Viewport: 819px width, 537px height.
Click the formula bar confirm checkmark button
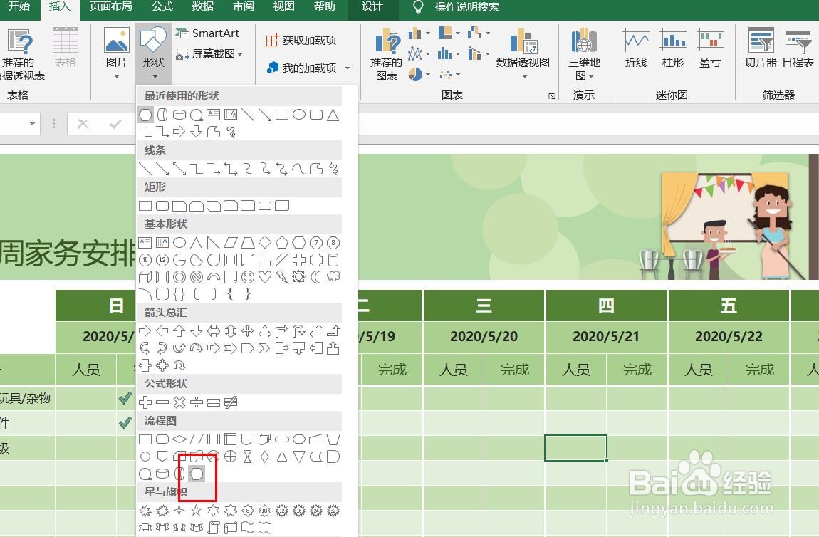coord(115,124)
